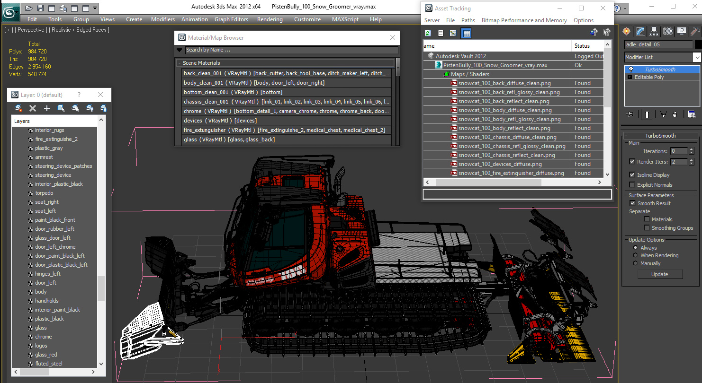Click the Delete layer X icon

pos(33,108)
